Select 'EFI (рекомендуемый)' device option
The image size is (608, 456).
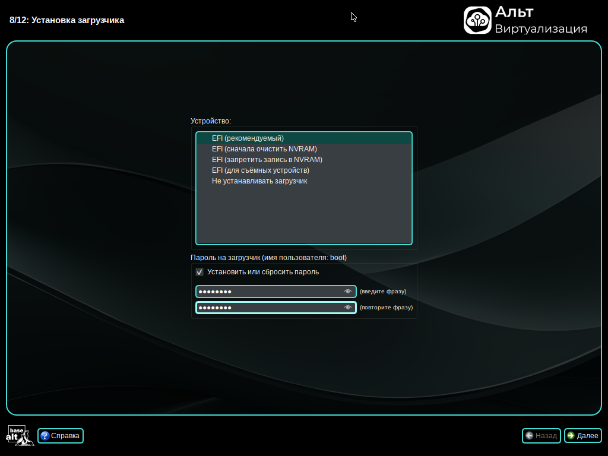click(248, 138)
